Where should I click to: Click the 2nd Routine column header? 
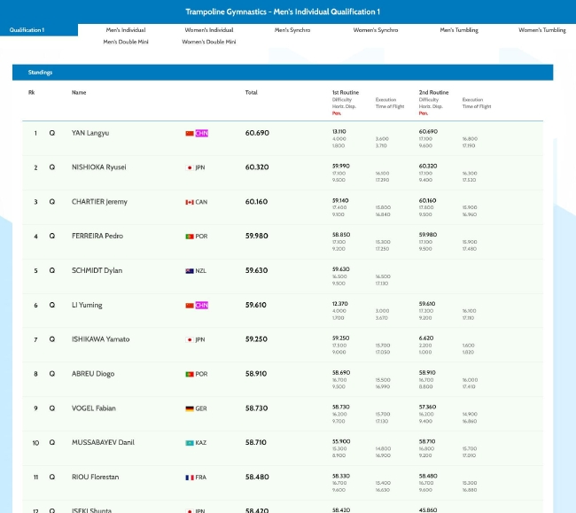(434, 92)
